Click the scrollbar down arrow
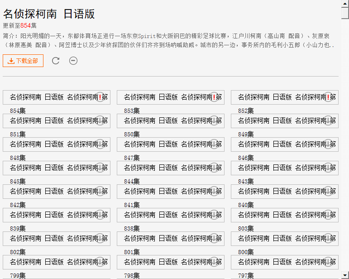 [x=345, y=275]
